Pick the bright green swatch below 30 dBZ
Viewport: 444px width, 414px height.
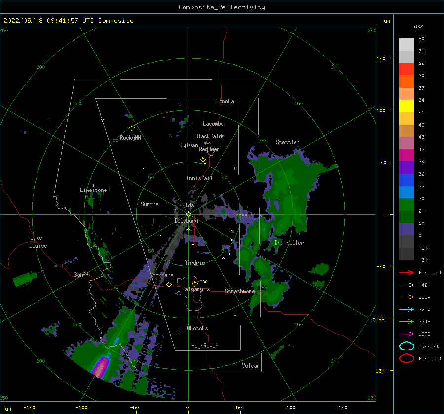pyautogui.click(x=407, y=205)
